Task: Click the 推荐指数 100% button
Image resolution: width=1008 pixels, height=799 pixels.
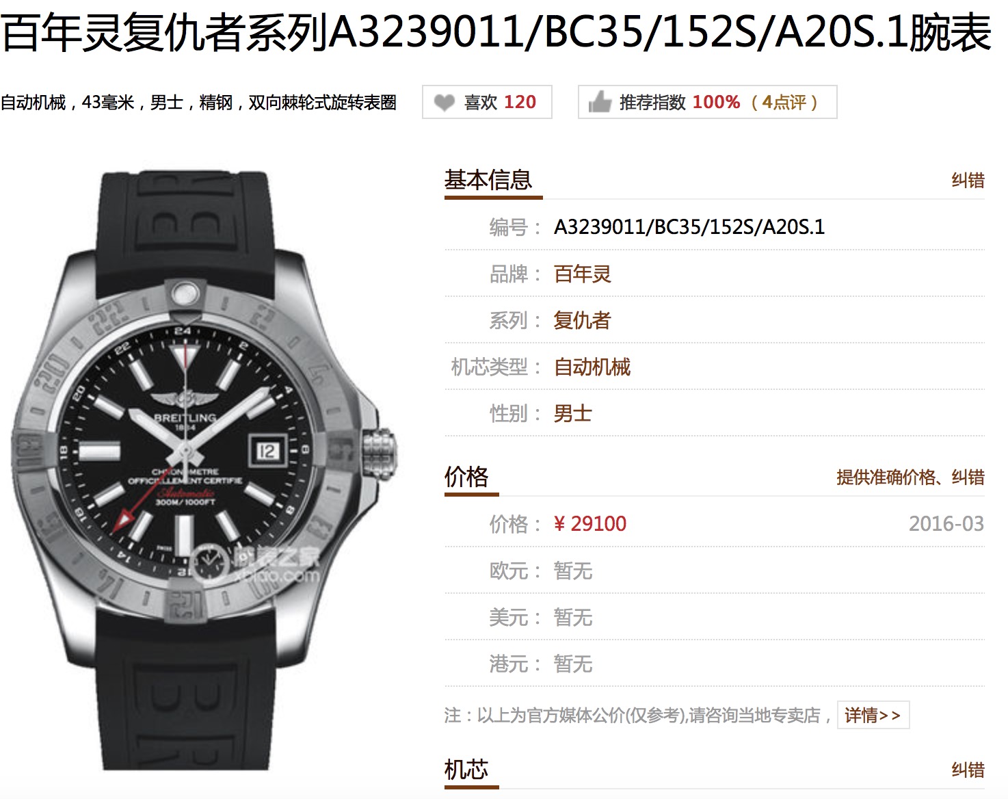Action: coord(707,102)
